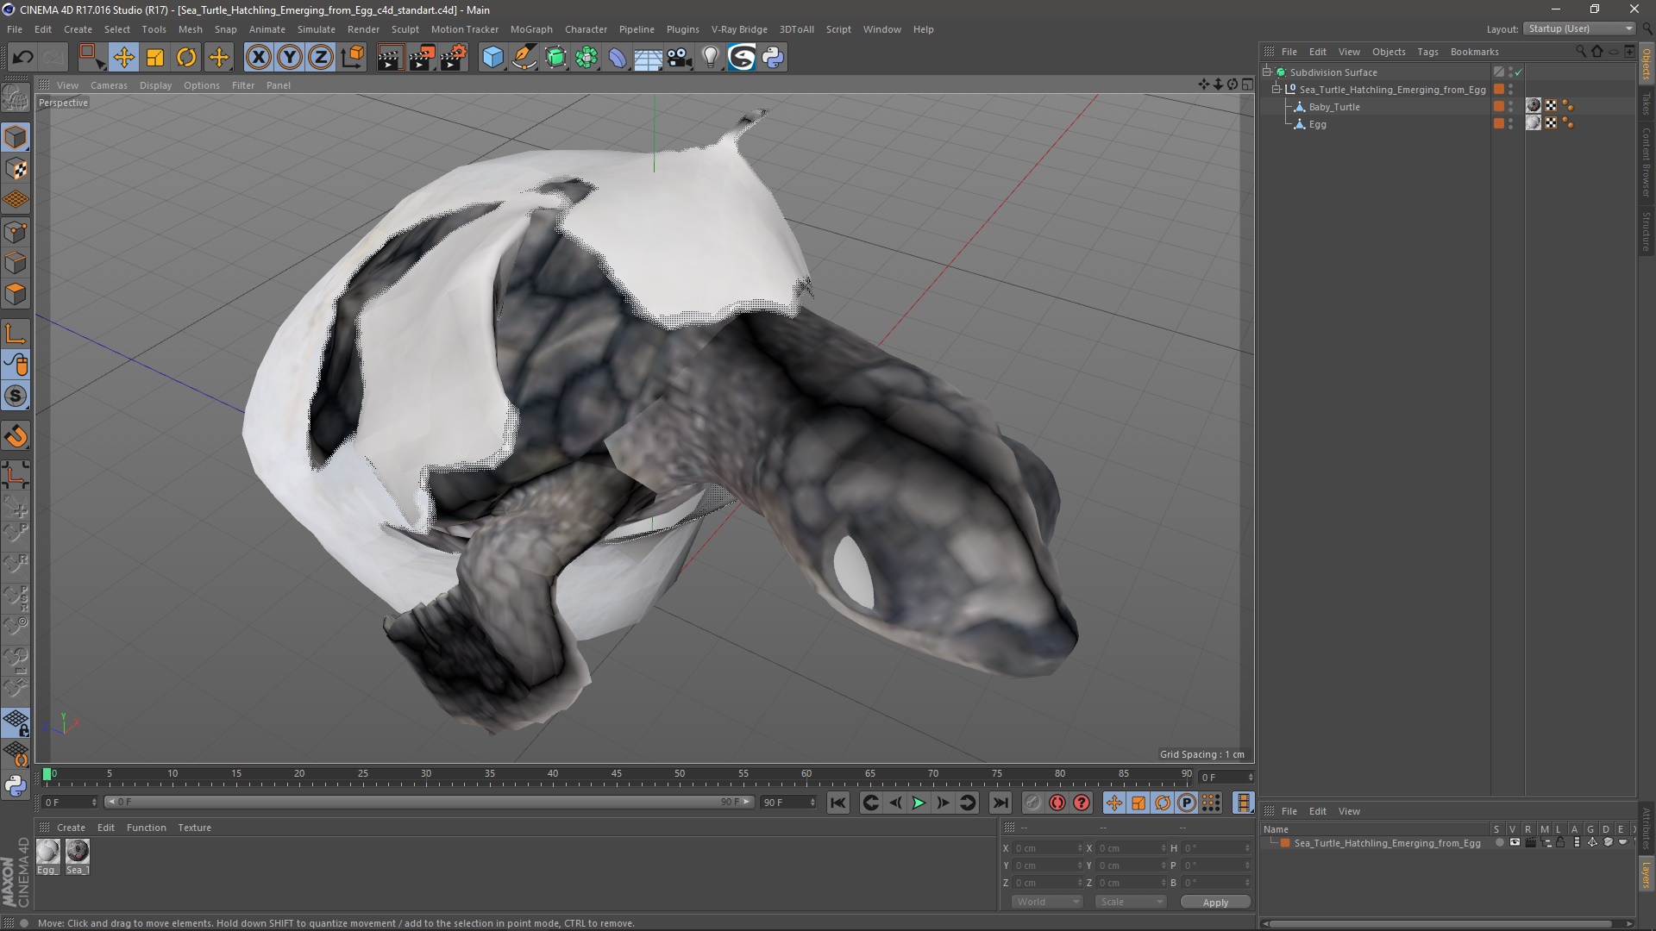This screenshot has width=1656, height=931.
Task: Switch to Model mode in left palette
Action: click(16, 138)
